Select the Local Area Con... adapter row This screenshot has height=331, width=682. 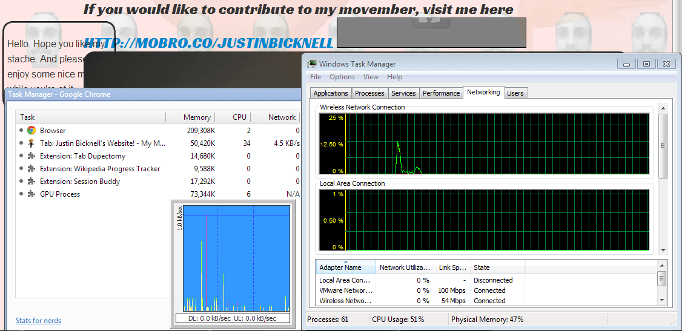click(486, 280)
